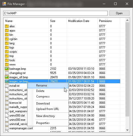Sort by the Name column header
Screen dimensions: 133x136
click(x=26, y=21)
